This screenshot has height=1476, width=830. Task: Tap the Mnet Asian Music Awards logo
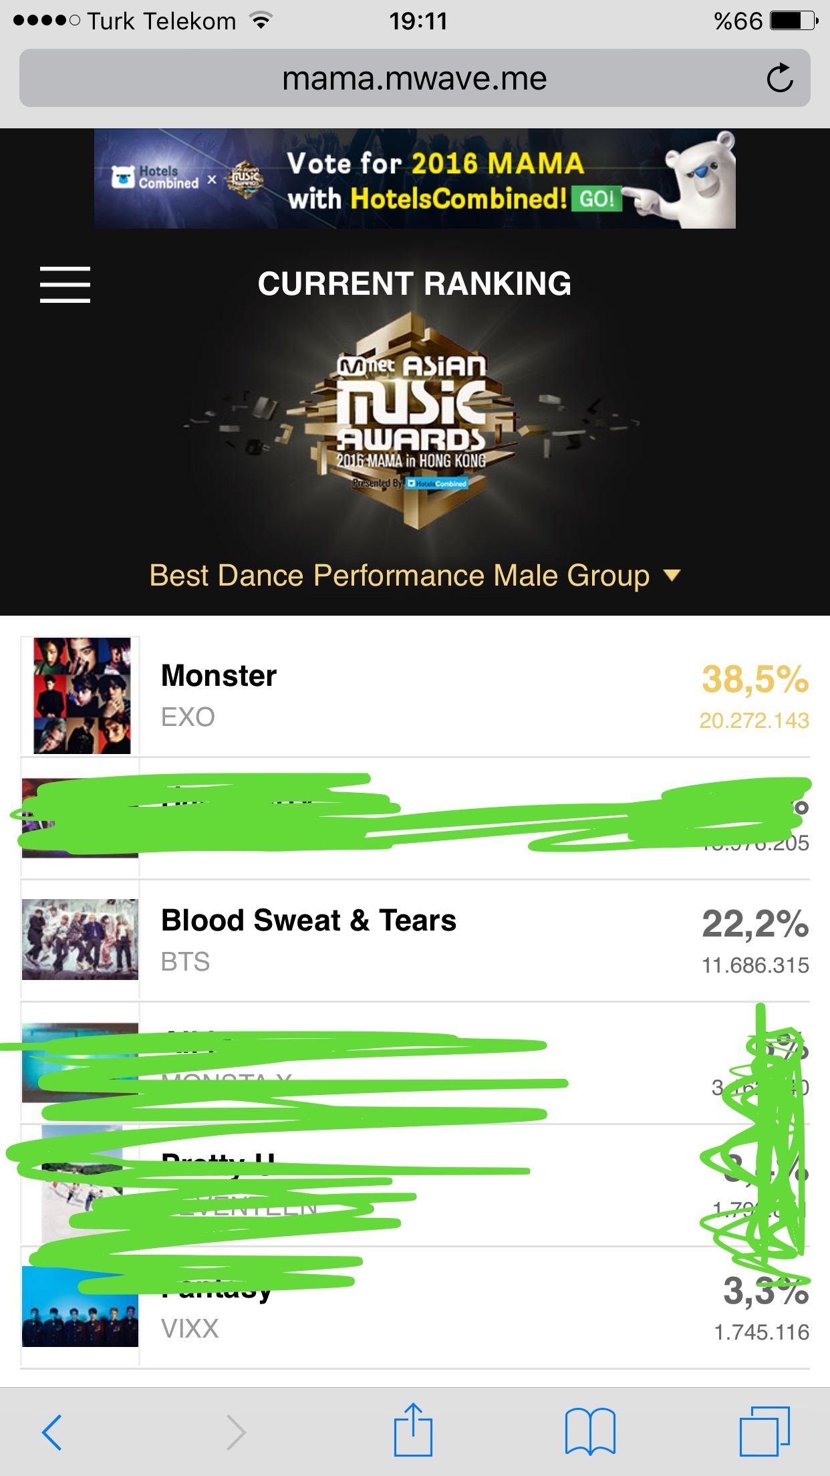point(413,421)
